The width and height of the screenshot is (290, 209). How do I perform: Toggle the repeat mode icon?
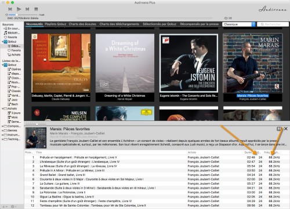pos(226,18)
